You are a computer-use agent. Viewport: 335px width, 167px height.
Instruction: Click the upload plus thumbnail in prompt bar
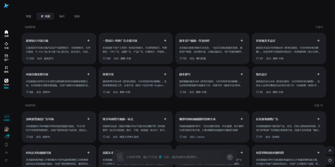coord(120,157)
